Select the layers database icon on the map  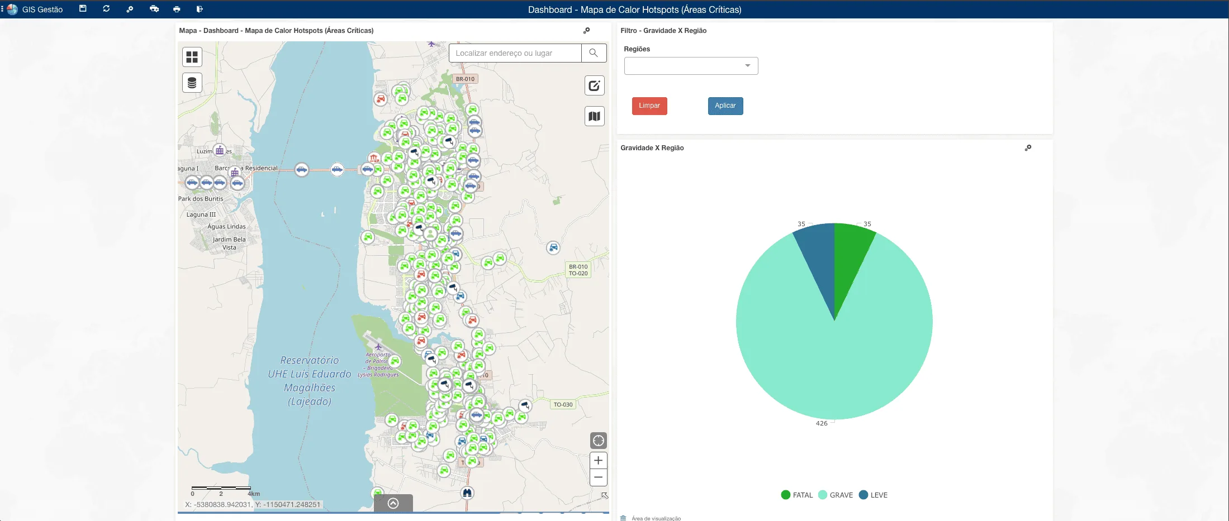[x=192, y=83]
